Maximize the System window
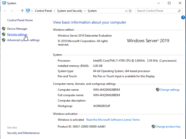Viewport: 186px width, 139px height. [169, 3]
